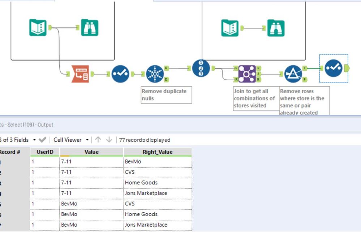Select the Text Input tool in right container
The image size is (361, 232).
(230, 28)
